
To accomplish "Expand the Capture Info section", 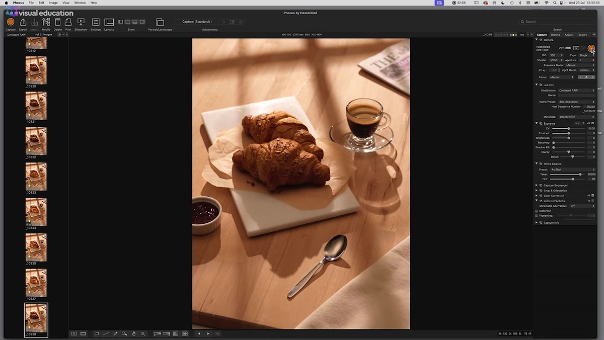I will coord(537,222).
